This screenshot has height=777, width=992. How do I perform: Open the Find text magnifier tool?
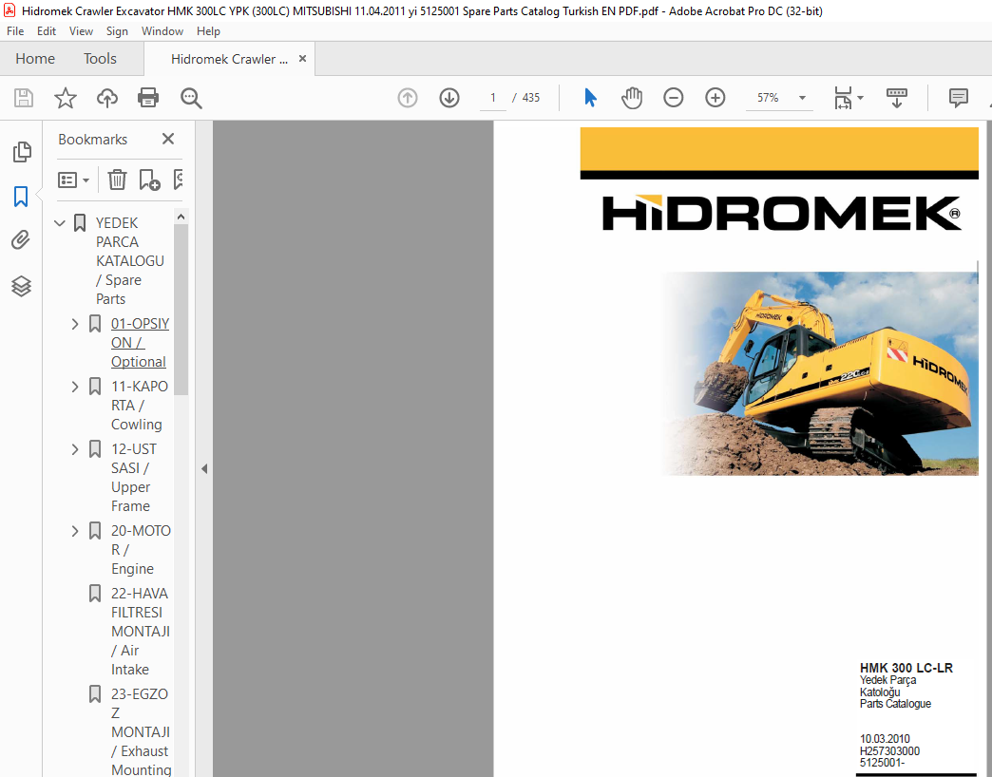[x=190, y=98]
